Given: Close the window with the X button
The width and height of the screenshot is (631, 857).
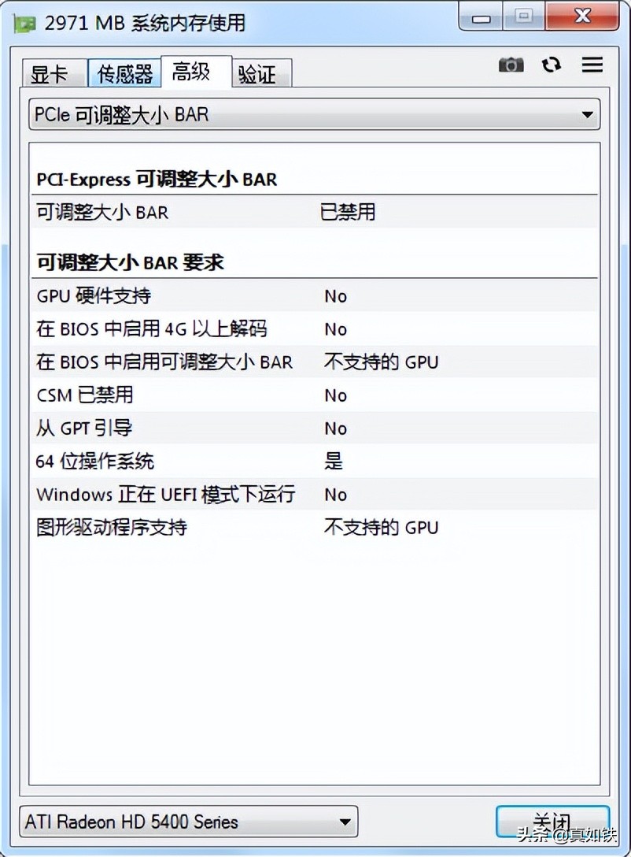Looking at the screenshot, I should (x=582, y=17).
